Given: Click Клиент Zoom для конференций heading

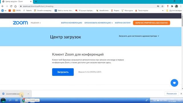Looking at the screenshot, I should 78,54.
